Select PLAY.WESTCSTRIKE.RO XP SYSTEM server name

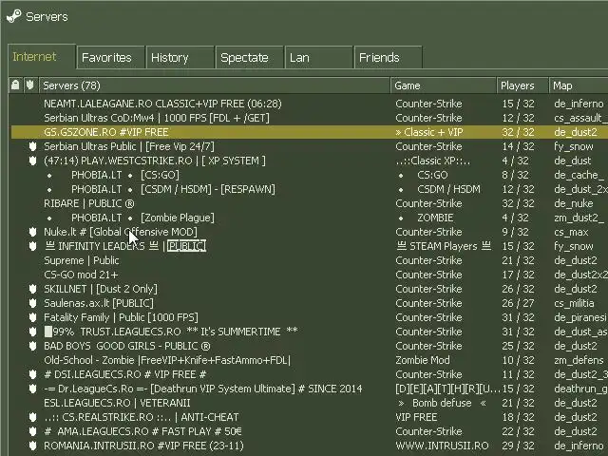[155, 161]
